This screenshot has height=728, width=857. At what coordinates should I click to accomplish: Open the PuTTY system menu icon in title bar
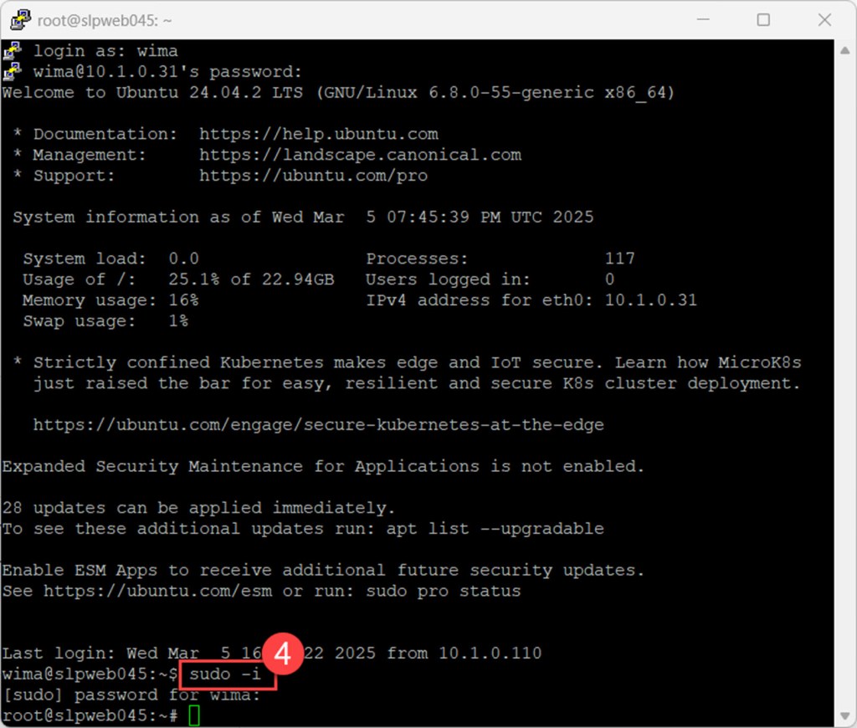click(19, 19)
